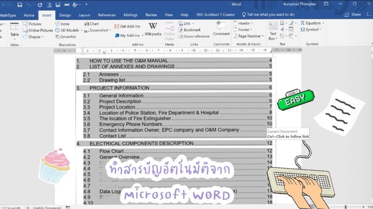Open the My Add-ins dropdown
Screen dimensions: 373x209
[129, 36]
